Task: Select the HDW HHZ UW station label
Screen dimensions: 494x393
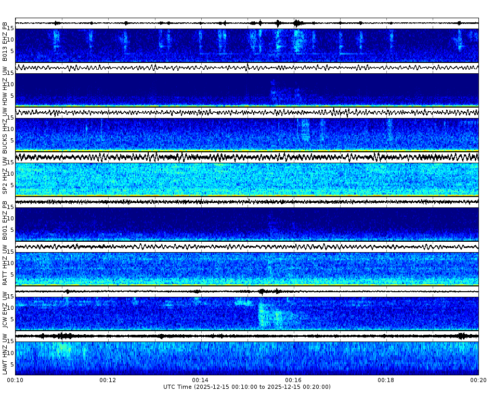Action: 5,83
